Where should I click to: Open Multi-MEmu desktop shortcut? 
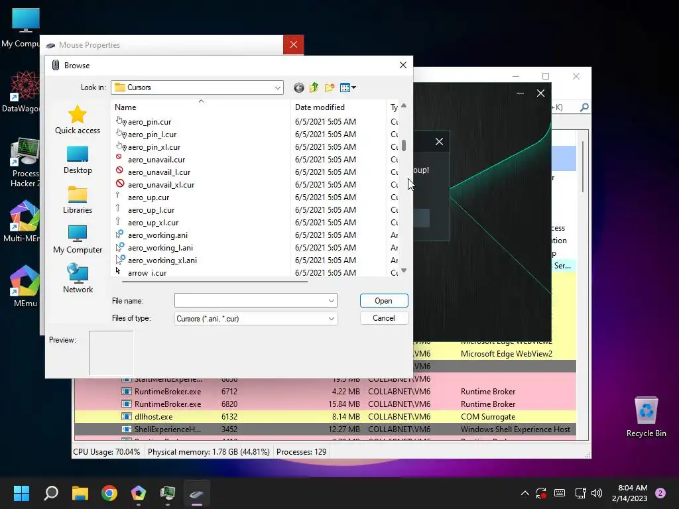click(22, 221)
